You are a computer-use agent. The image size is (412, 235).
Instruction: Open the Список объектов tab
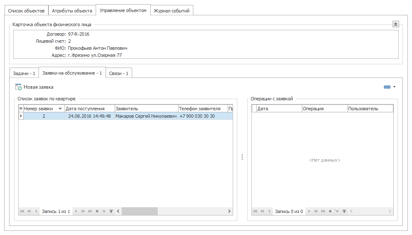pyautogui.click(x=26, y=11)
